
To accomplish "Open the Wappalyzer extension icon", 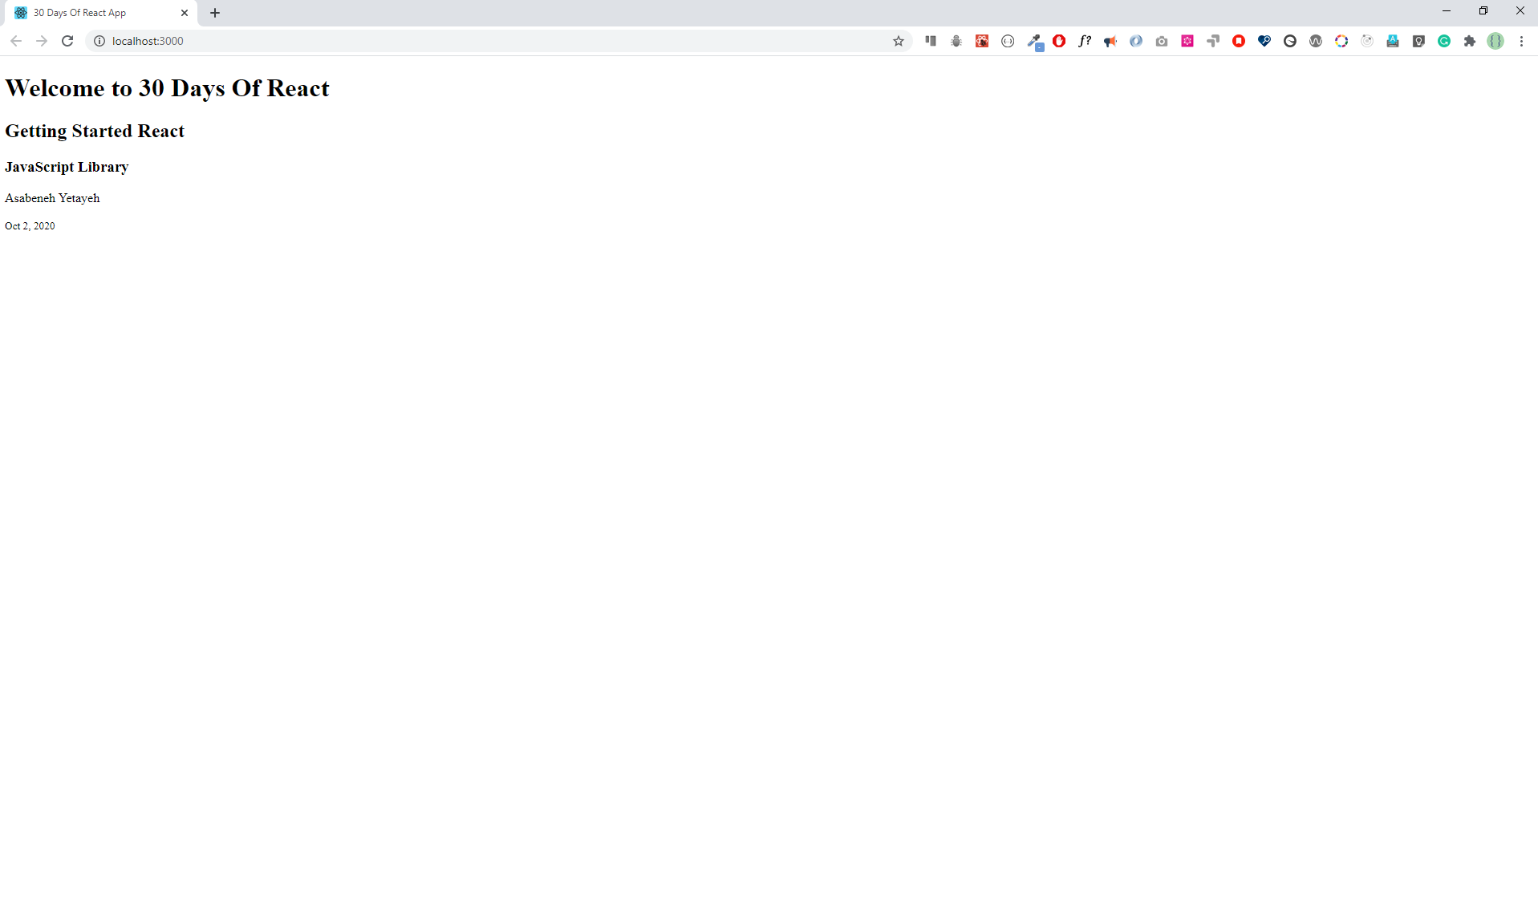I will [1315, 40].
